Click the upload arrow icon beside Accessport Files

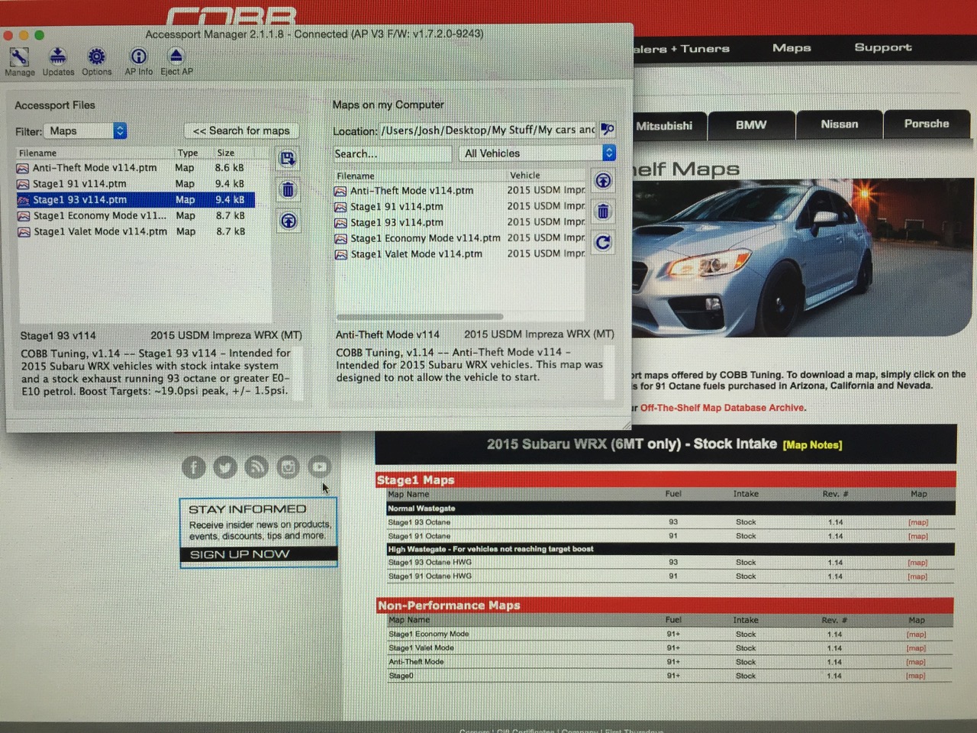point(288,221)
